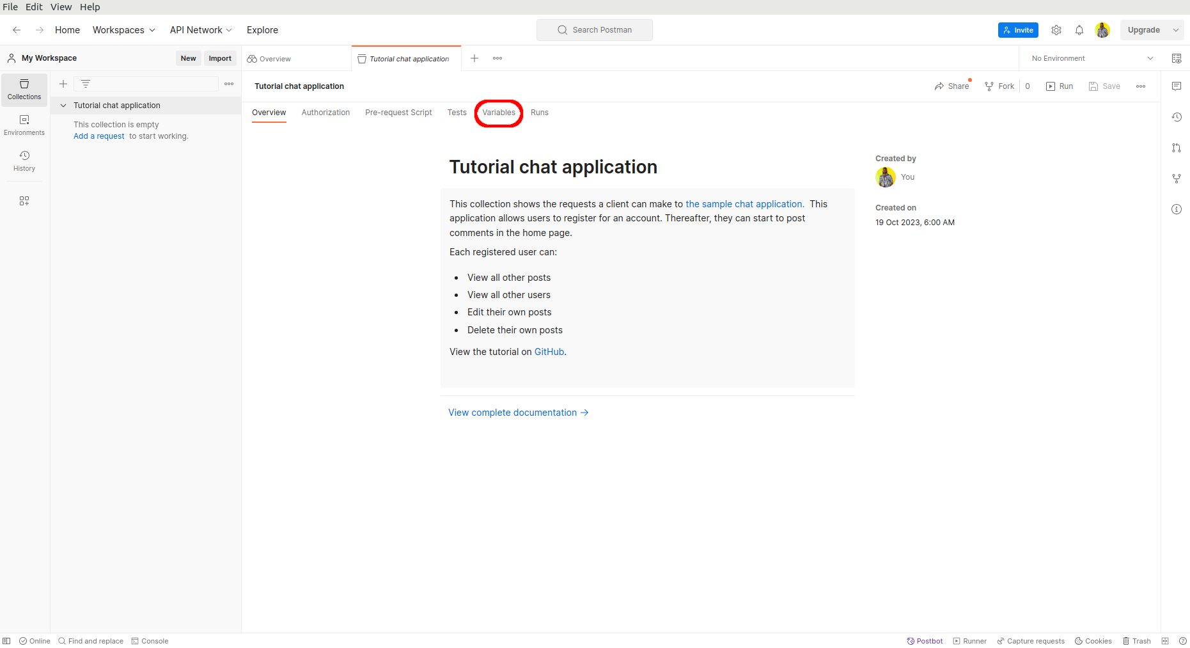Viewport: 1190px width, 648px height.
Task: Open the Collections sidebar panel
Action: tap(24, 90)
